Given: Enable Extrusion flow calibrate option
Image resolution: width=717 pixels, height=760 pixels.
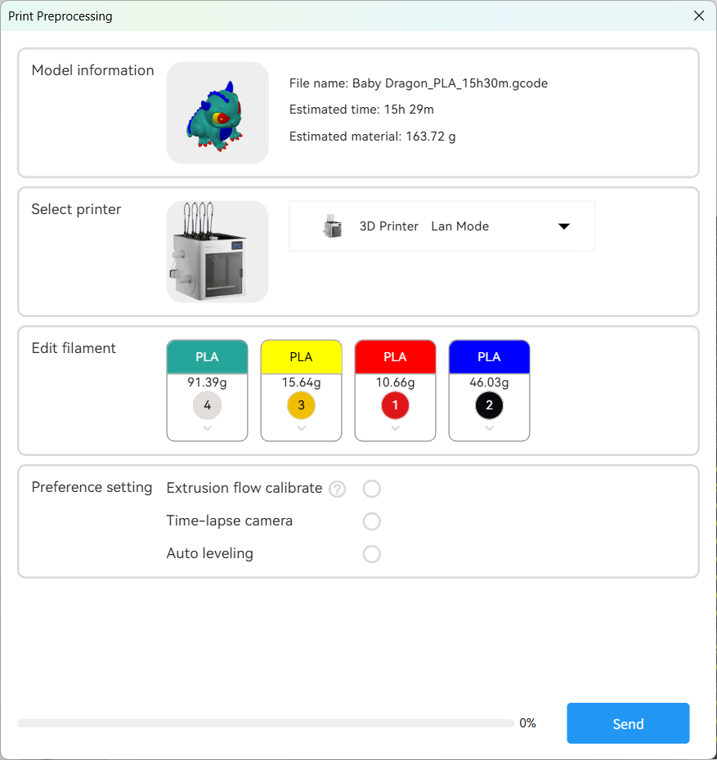Looking at the screenshot, I should 372,489.
